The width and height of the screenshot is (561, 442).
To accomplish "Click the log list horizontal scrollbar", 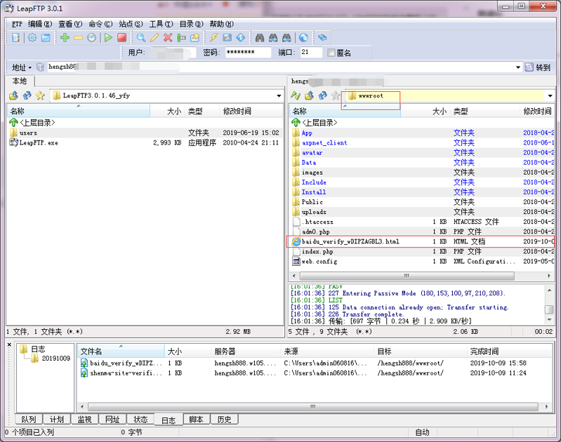I will pos(313,407).
